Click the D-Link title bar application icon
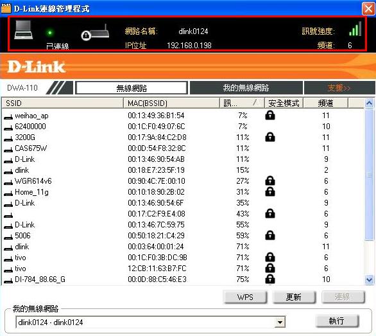Image resolution: width=376 pixels, height=336 pixels. point(6,8)
